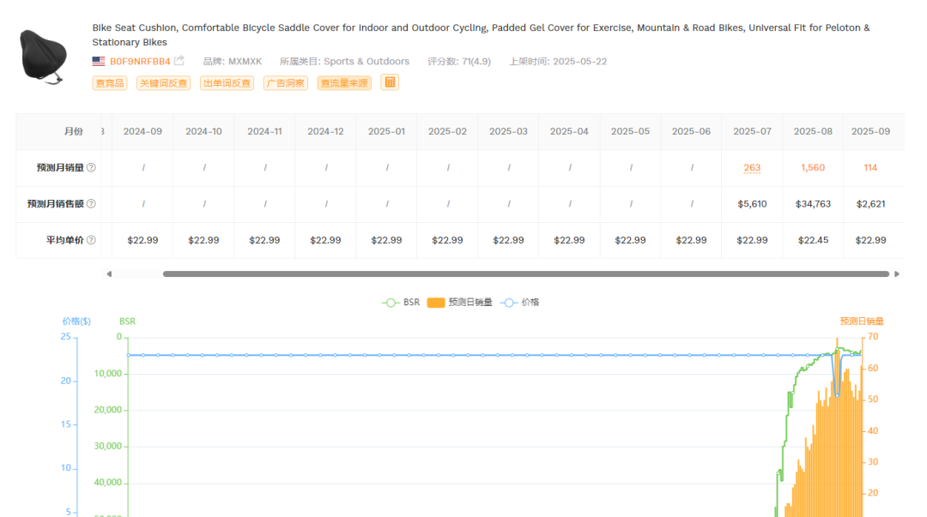Image resolution: width=927 pixels, height=517 pixels.
Task: Click the 2025-06 column header
Action: [690, 131]
